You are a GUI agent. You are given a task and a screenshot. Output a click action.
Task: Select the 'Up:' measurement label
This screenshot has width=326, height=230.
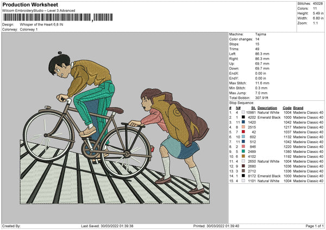pyautogui.click(x=232, y=63)
